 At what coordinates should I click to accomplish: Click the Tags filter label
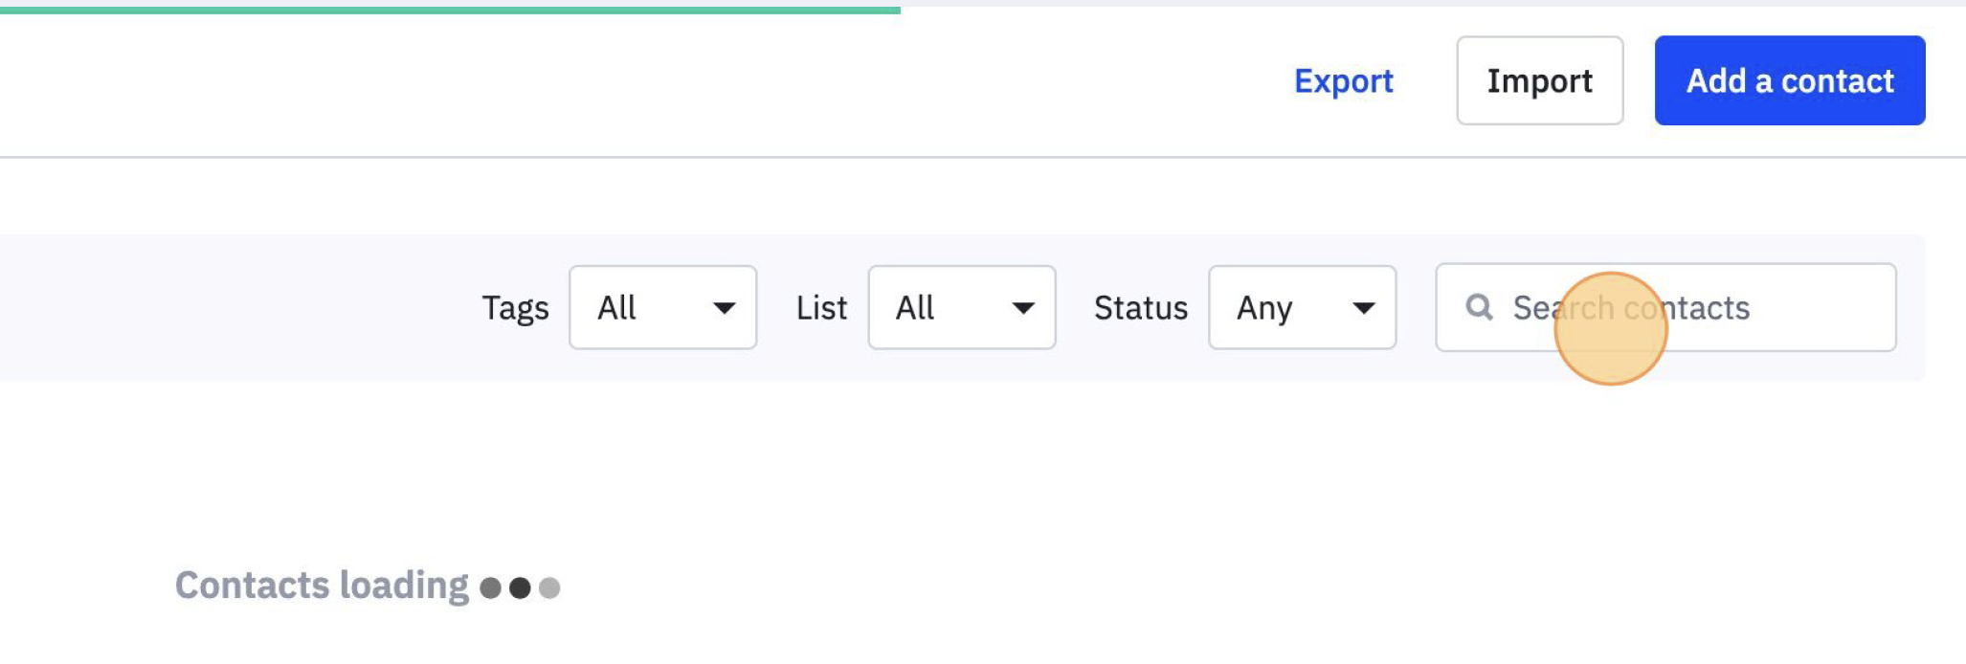[515, 308]
